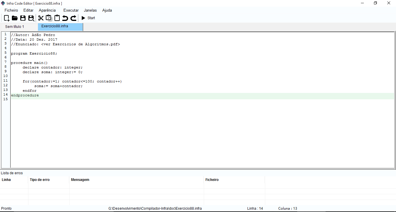Copy selection using the copy icon
The height and width of the screenshot is (212, 396).
(x=49, y=18)
